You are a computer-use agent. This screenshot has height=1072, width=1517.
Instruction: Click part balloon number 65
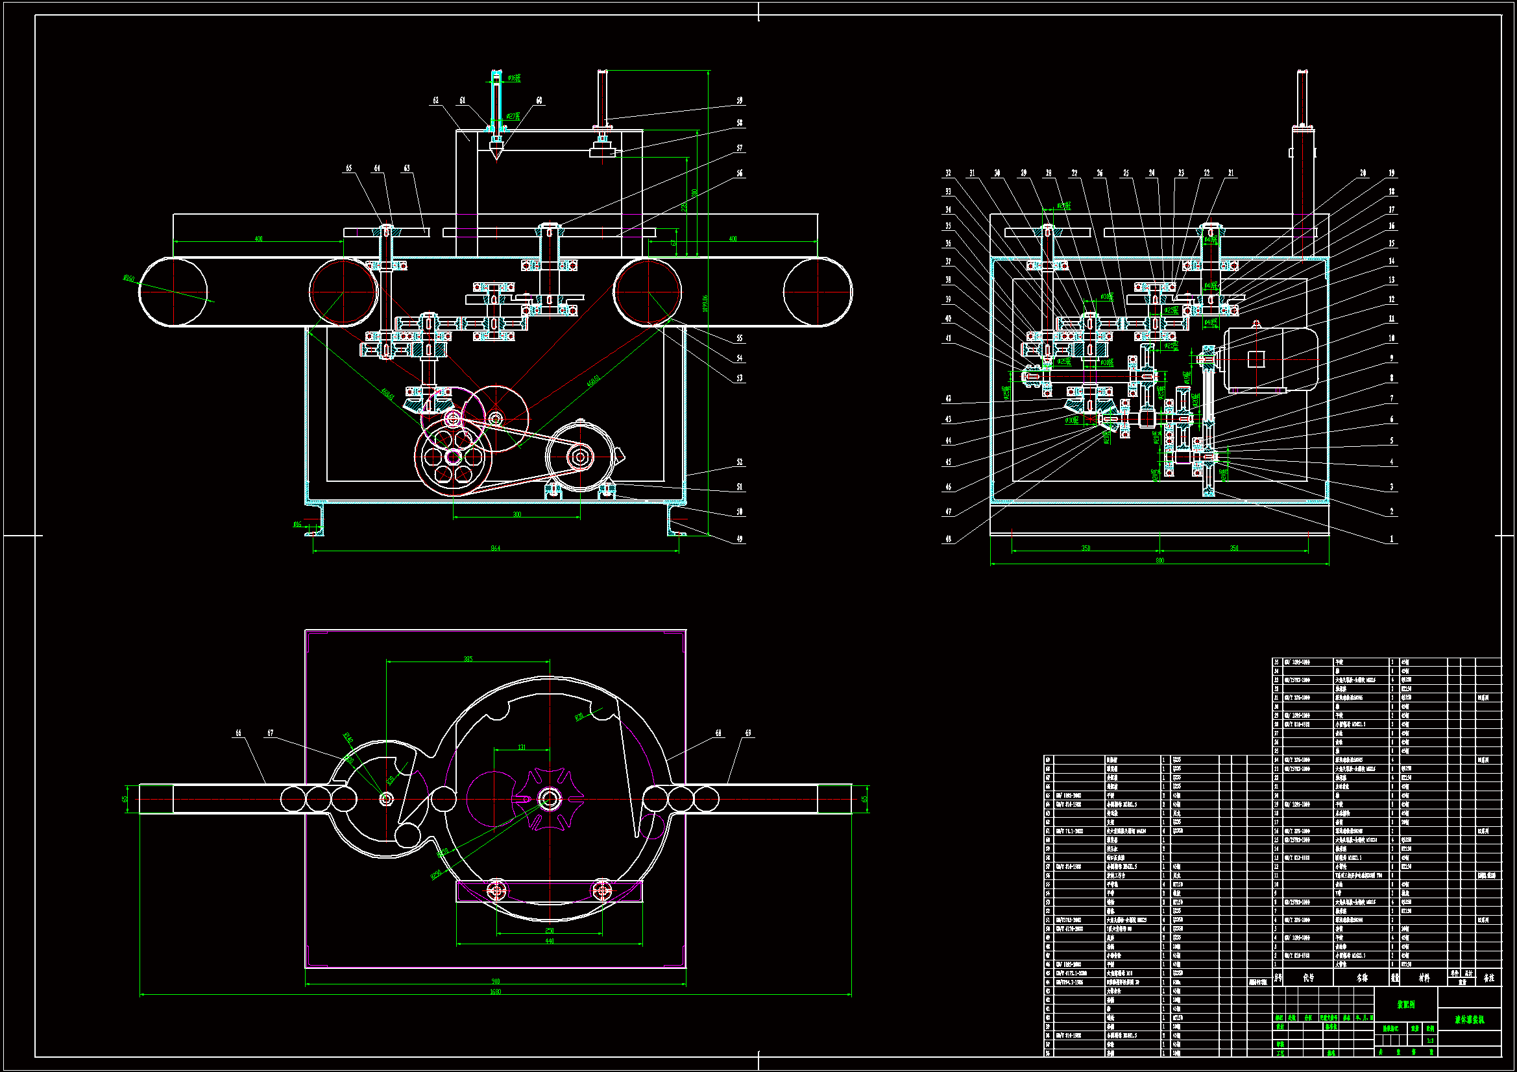348,169
